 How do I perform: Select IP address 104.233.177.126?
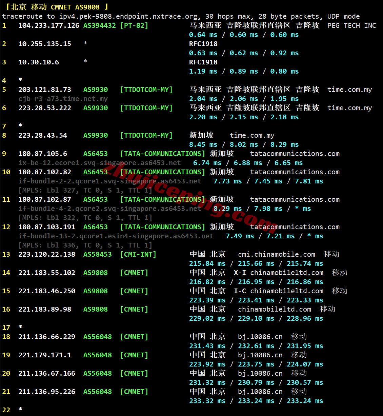pos(49,25)
